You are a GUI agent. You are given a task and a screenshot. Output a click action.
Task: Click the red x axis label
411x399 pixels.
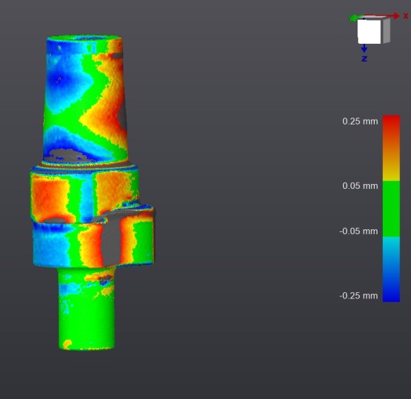click(406, 15)
